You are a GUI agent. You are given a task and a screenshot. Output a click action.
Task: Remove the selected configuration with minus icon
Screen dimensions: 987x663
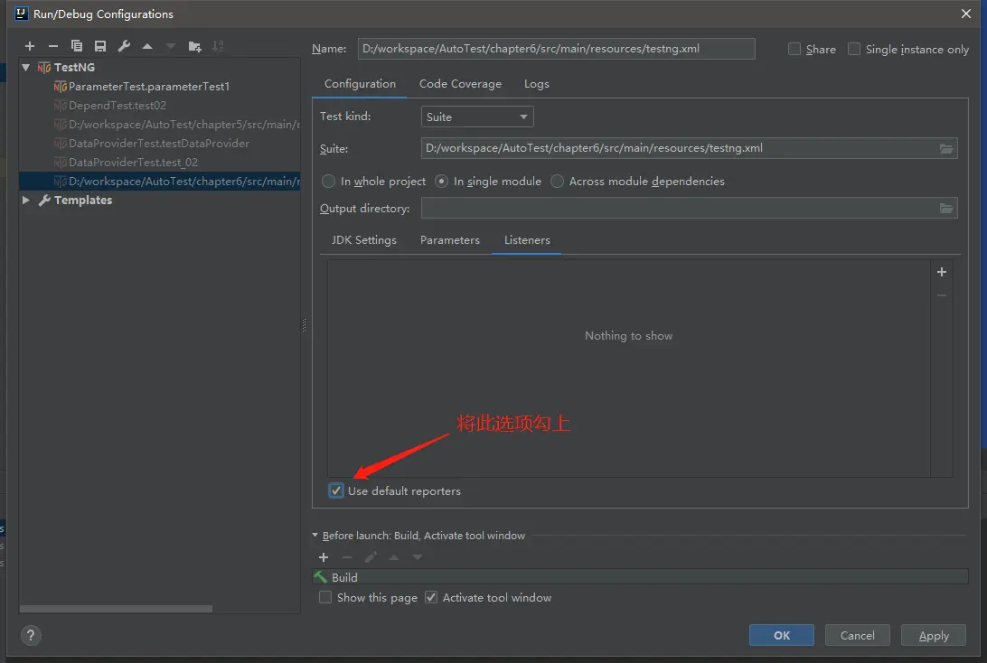(52, 46)
